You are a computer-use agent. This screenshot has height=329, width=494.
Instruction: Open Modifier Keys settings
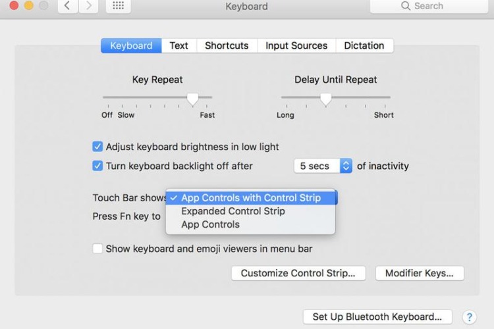coord(420,273)
